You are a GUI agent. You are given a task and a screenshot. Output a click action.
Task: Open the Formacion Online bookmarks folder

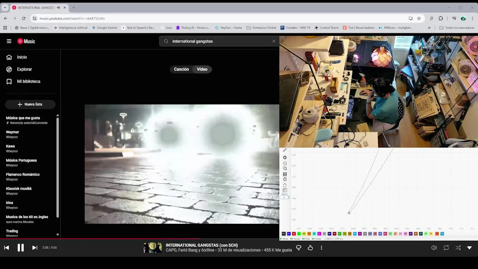[x=261, y=28]
